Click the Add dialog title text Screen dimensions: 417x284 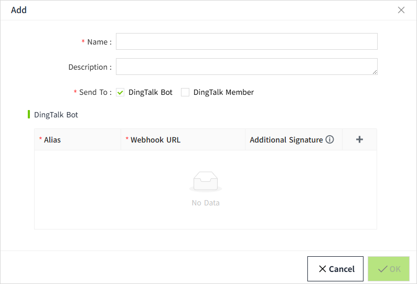(x=19, y=10)
